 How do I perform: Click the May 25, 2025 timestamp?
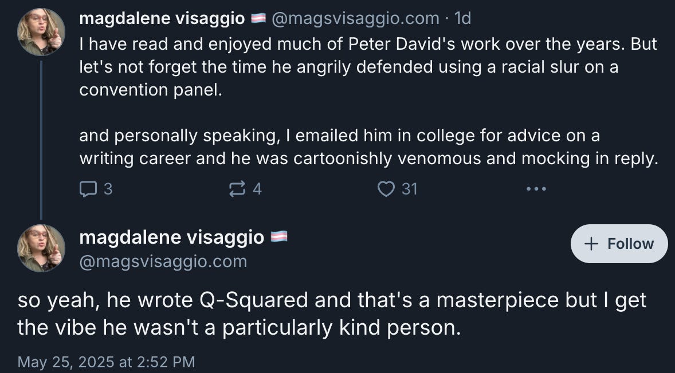(x=106, y=362)
